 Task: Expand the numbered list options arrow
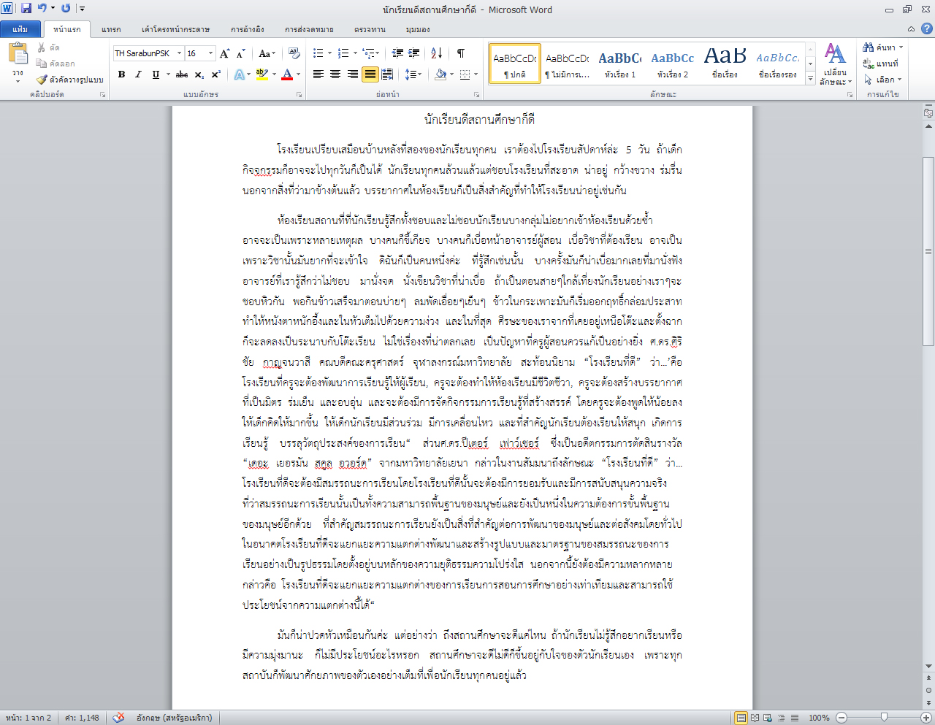pyautogui.click(x=356, y=53)
